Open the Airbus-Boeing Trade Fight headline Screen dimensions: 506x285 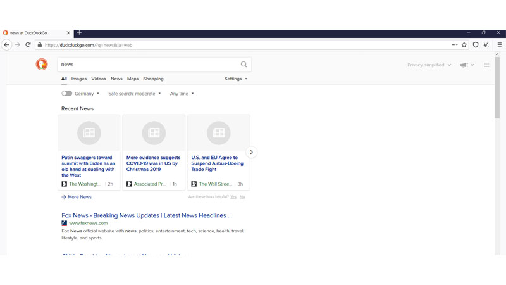pyautogui.click(x=217, y=163)
